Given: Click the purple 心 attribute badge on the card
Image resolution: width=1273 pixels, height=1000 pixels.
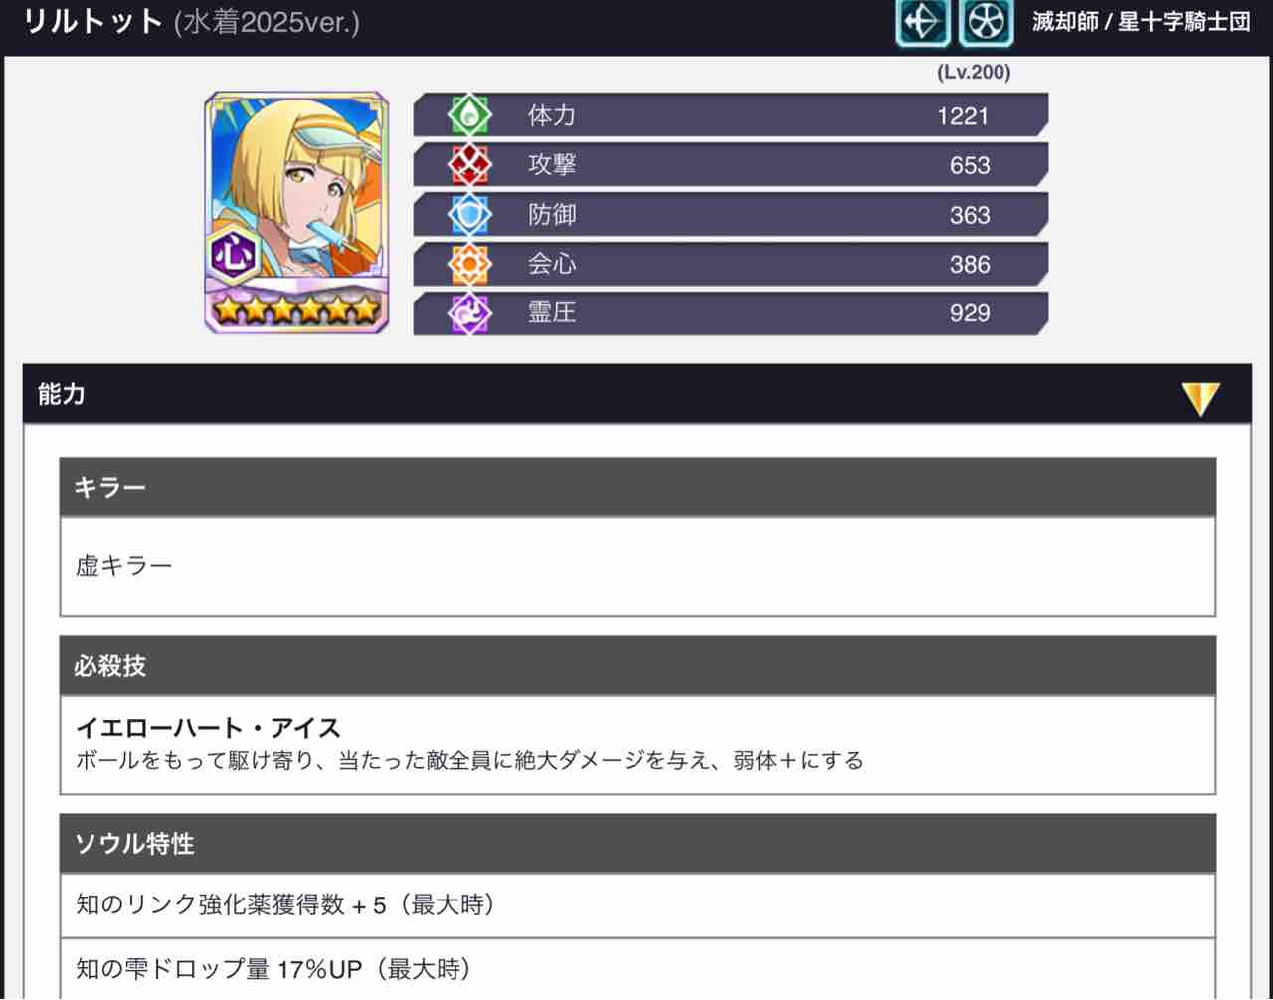Looking at the screenshot, I should click(233, 255).
